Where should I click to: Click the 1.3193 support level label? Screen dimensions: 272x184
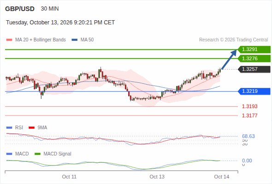[x=249, y=106]
